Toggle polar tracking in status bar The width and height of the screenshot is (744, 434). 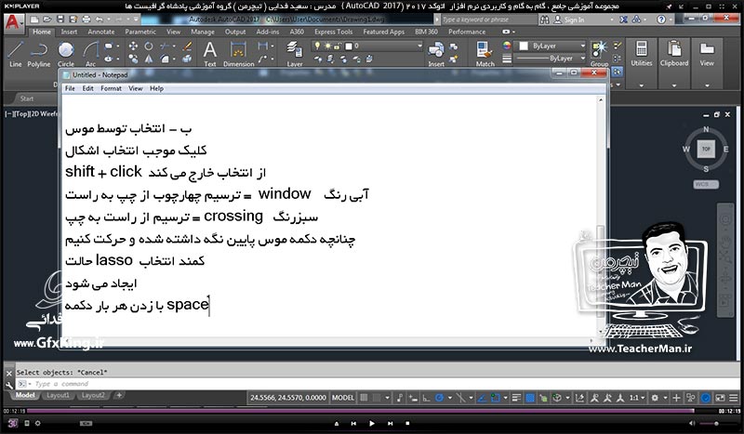tap(439, 398)
